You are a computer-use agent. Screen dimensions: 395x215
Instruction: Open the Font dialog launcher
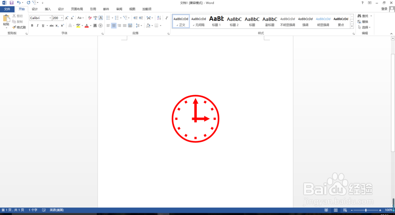click(103, 34)
